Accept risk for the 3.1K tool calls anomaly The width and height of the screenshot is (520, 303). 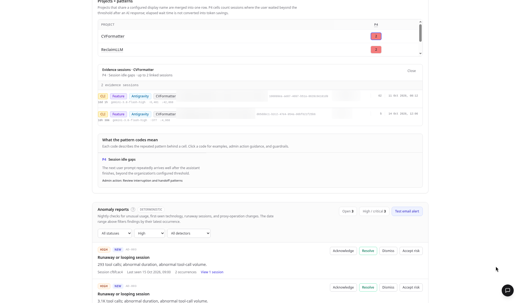click(x=411, y=287)
